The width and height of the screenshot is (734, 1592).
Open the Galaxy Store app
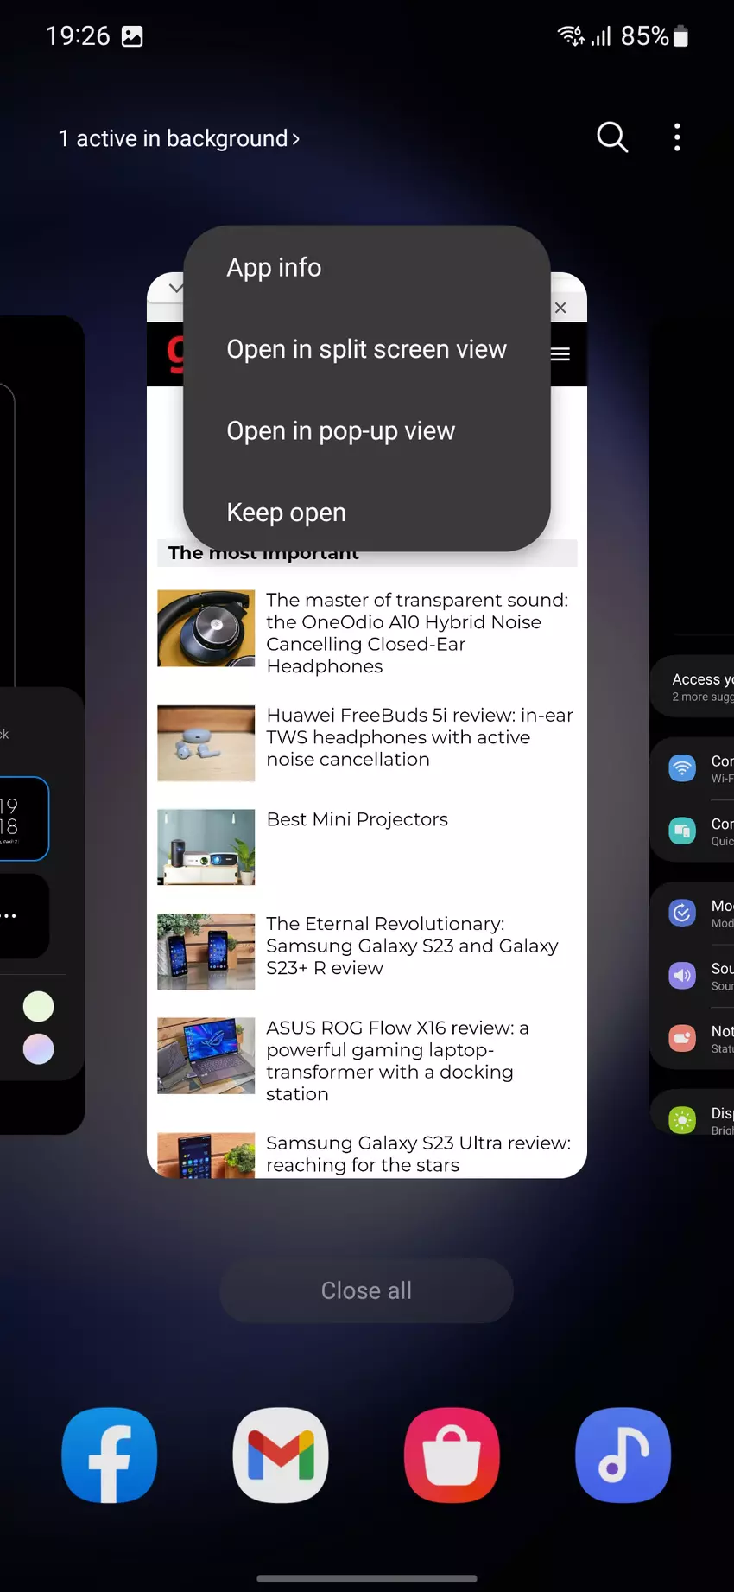tap(452, 1455)
